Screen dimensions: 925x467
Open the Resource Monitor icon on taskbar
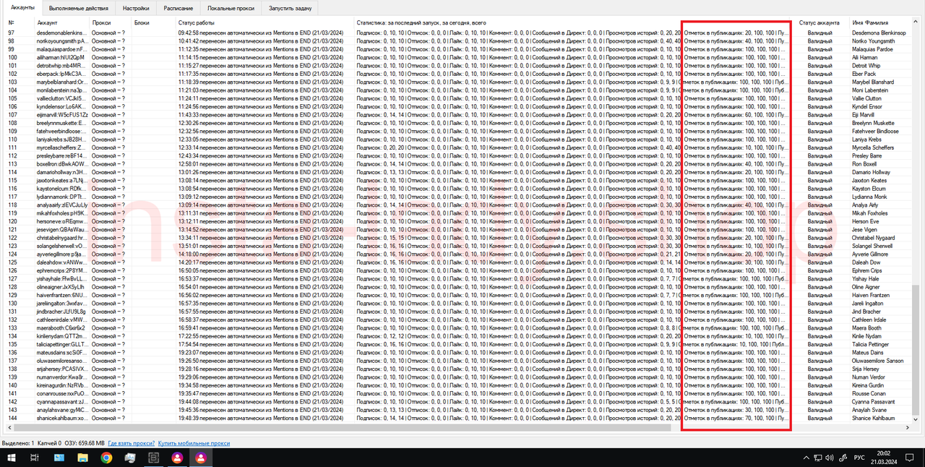click(130, 458)
